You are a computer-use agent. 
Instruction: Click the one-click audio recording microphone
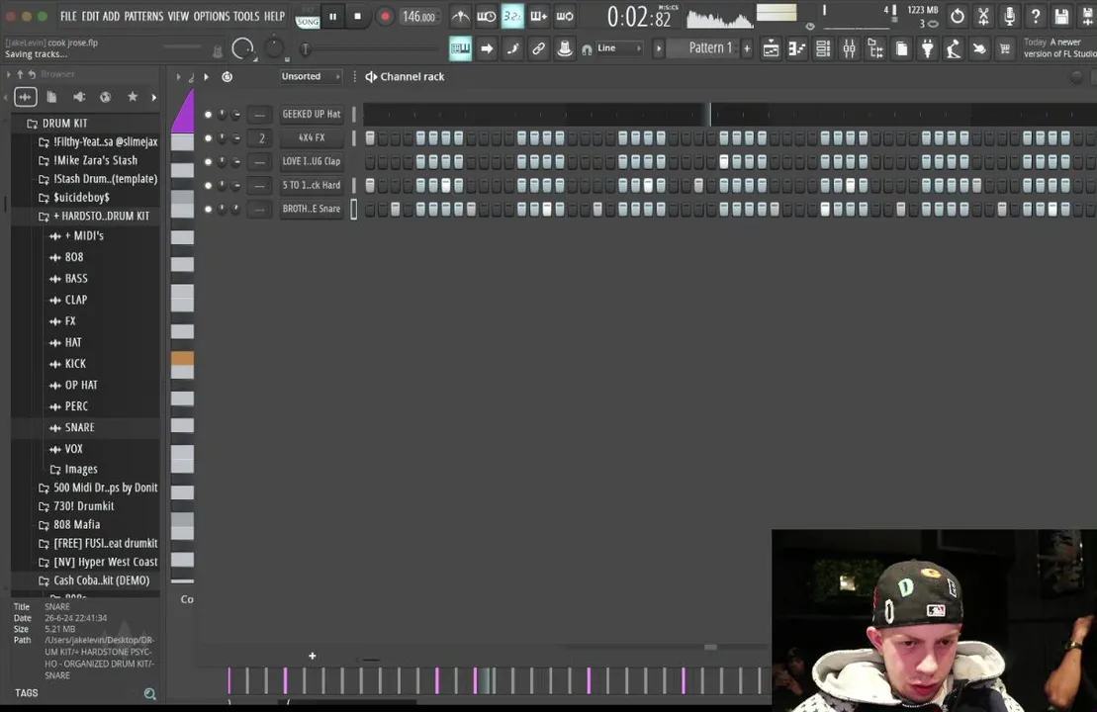[x=1009, y=16]
